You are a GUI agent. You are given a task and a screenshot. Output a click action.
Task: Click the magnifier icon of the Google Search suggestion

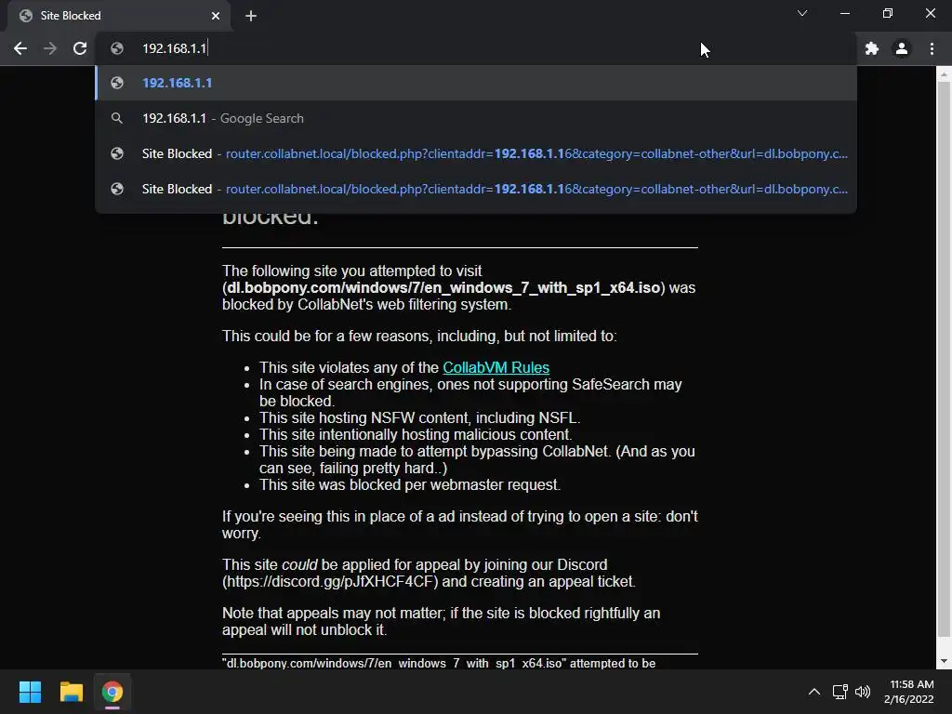click(117, 118)
